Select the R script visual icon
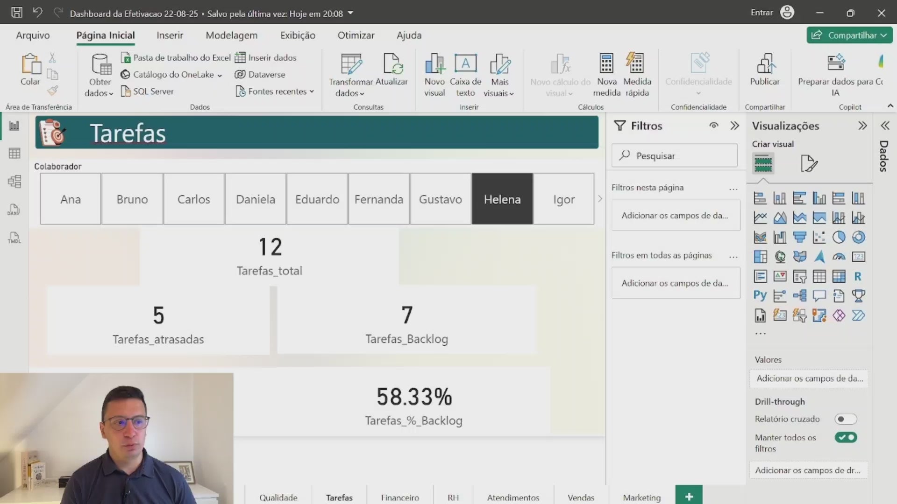 tap(858, 276)
